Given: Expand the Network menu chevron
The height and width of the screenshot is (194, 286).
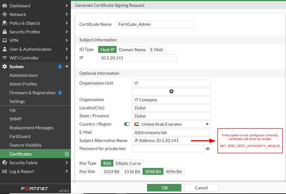Looking at the screenshot, I should point(67,14).
